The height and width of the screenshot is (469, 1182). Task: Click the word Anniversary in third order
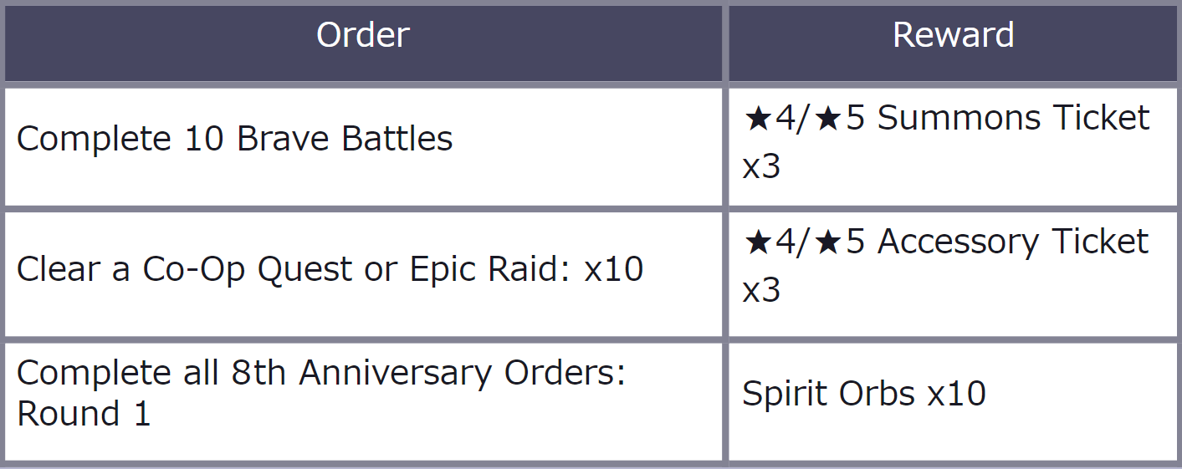pyautogui.click(x=395, y=373)
